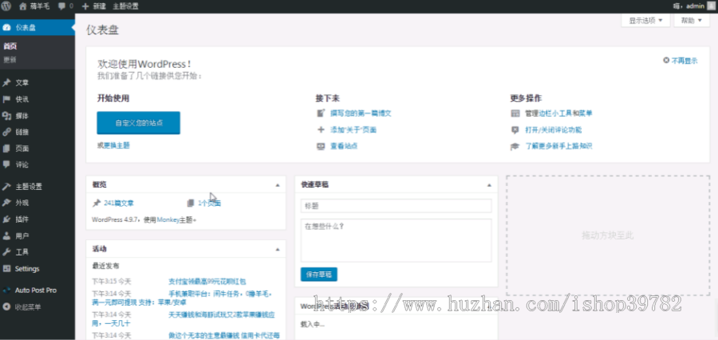This screenshot has height=340, width=718.
Task: Click the 标题 field in quick draft
Action: [x=396, y=206]
